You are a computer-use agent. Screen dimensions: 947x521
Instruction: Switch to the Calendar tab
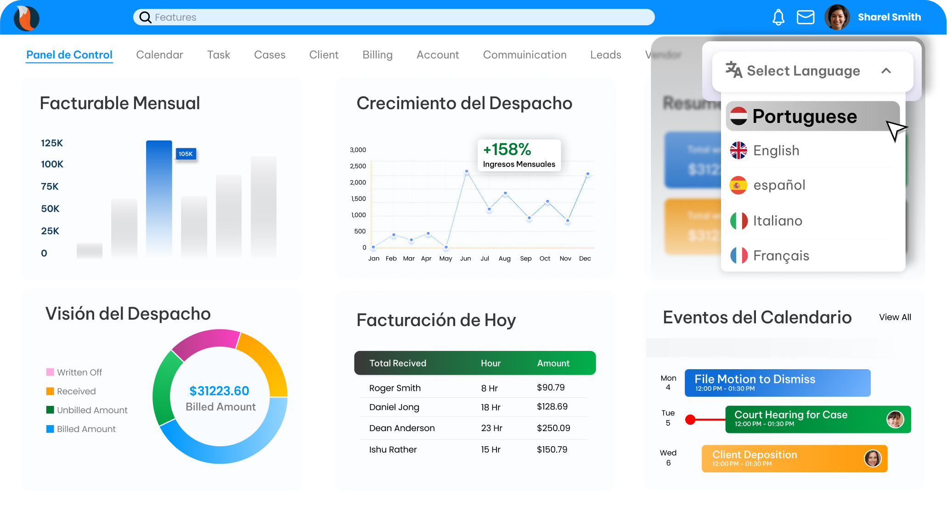(x=159, y=55)
